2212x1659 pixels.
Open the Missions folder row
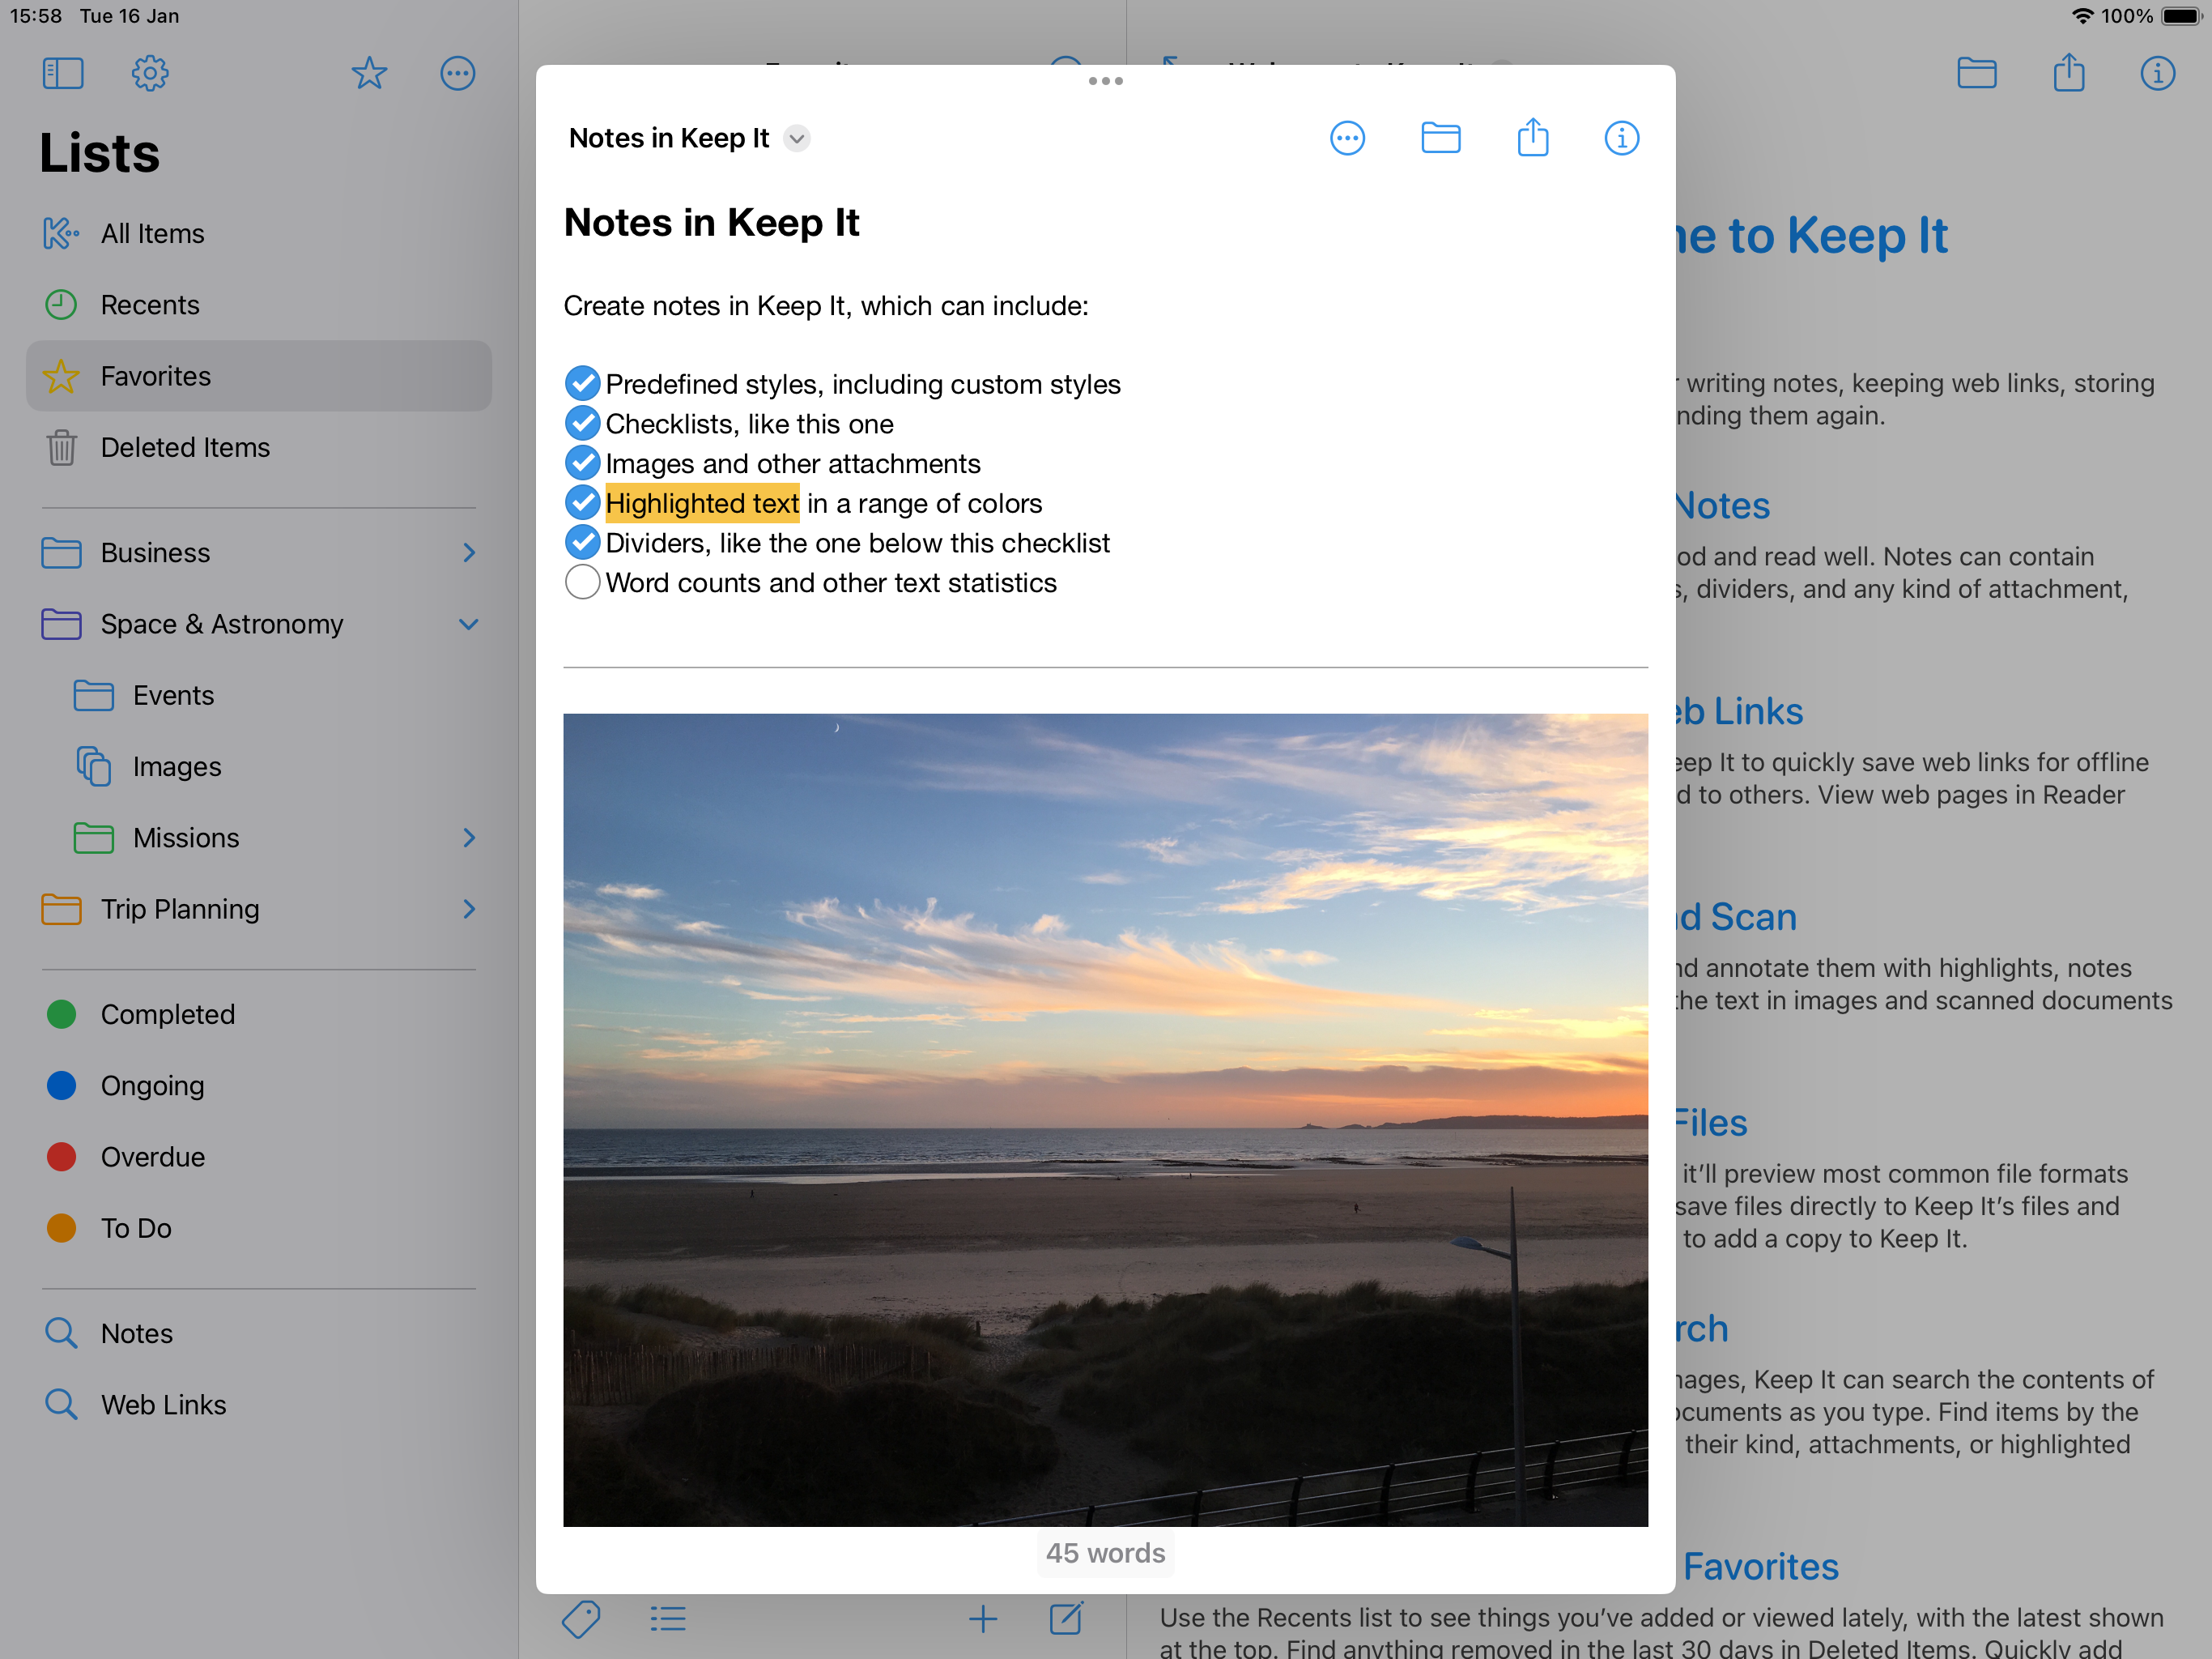pos(259,838)
